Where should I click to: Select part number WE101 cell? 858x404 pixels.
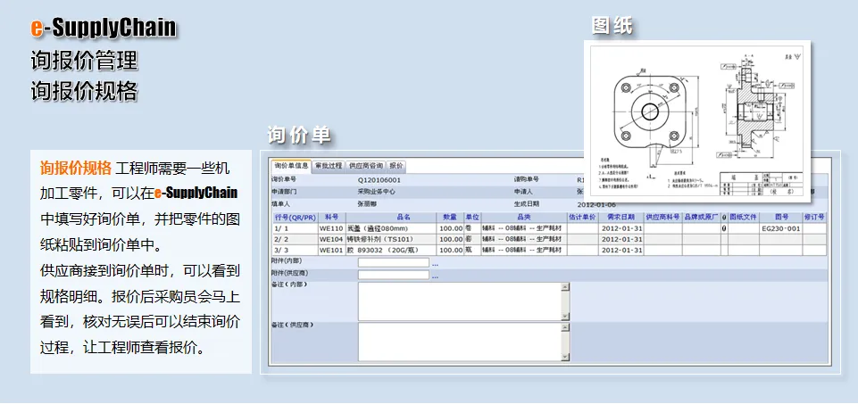[331, 251]
